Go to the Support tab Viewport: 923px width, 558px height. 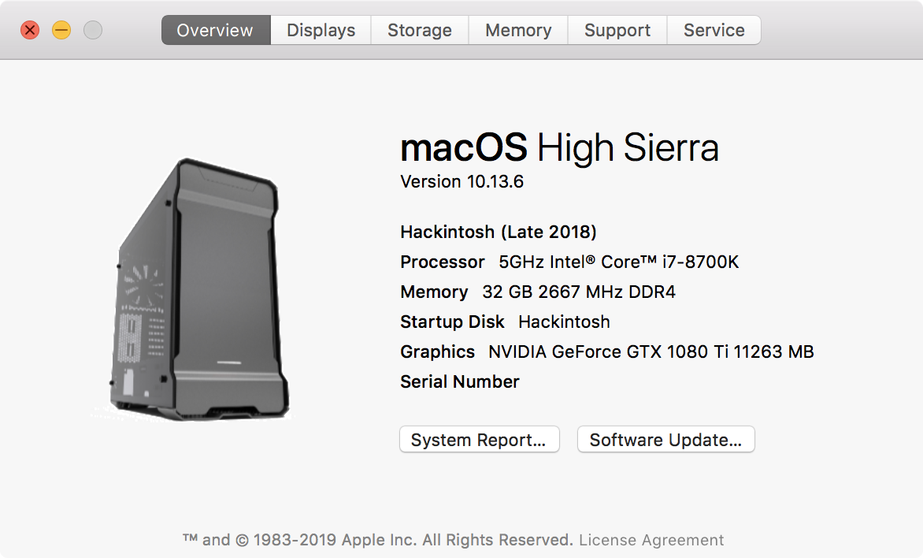(617, 30)
